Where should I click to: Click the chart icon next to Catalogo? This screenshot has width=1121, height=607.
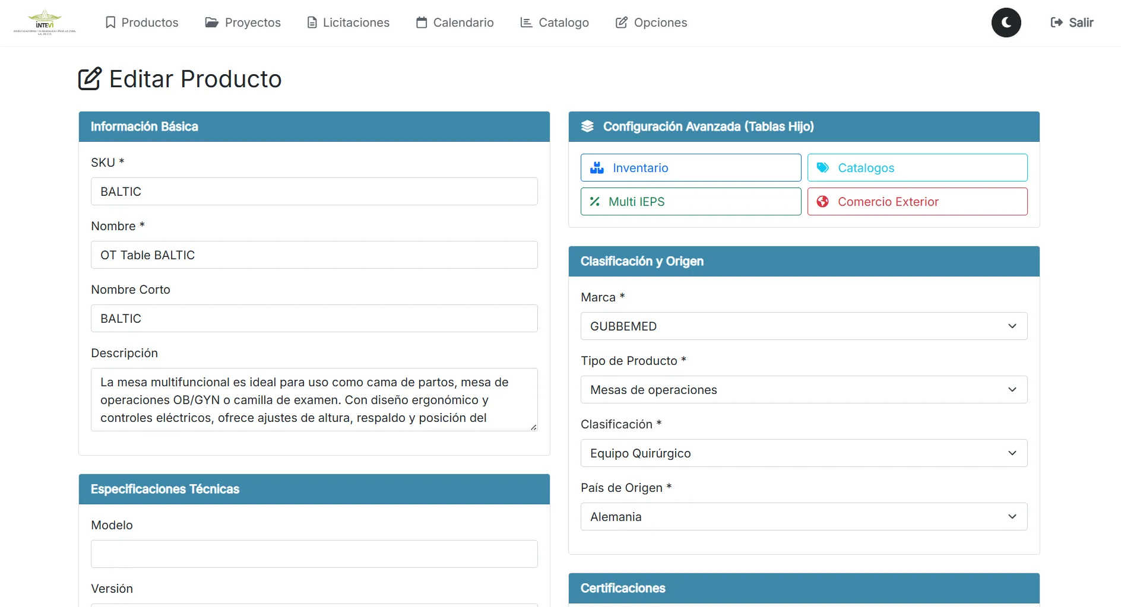[x=526, y=23]
